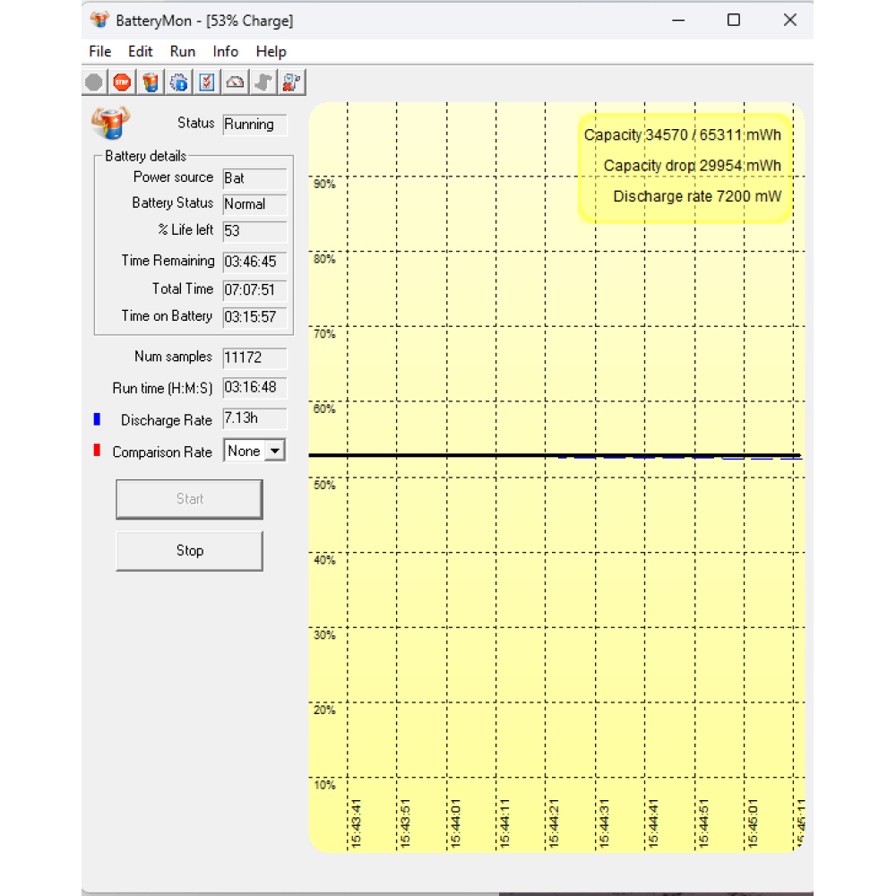Image resolution: width=896 pixels, height=896 pixels.
Task: Open battery information via toolbar battery icon
Action: point(151,82)
